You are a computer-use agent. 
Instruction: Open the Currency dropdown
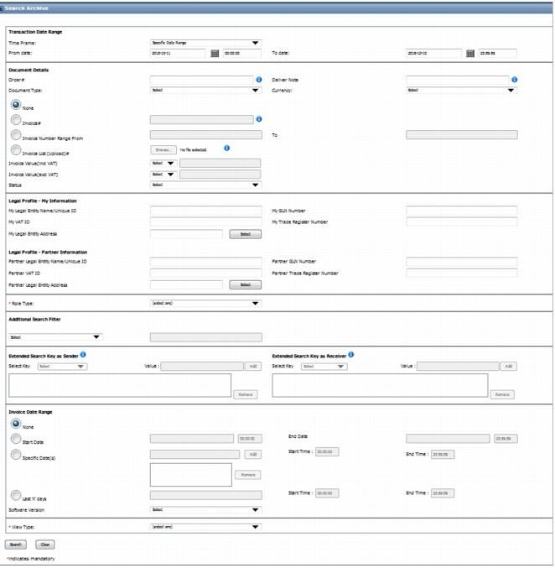(x=461, y=90)
